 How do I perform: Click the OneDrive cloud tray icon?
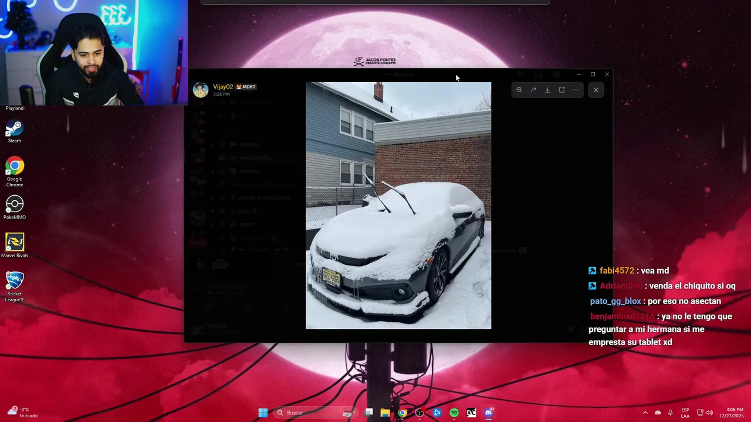tap(658, 413)
